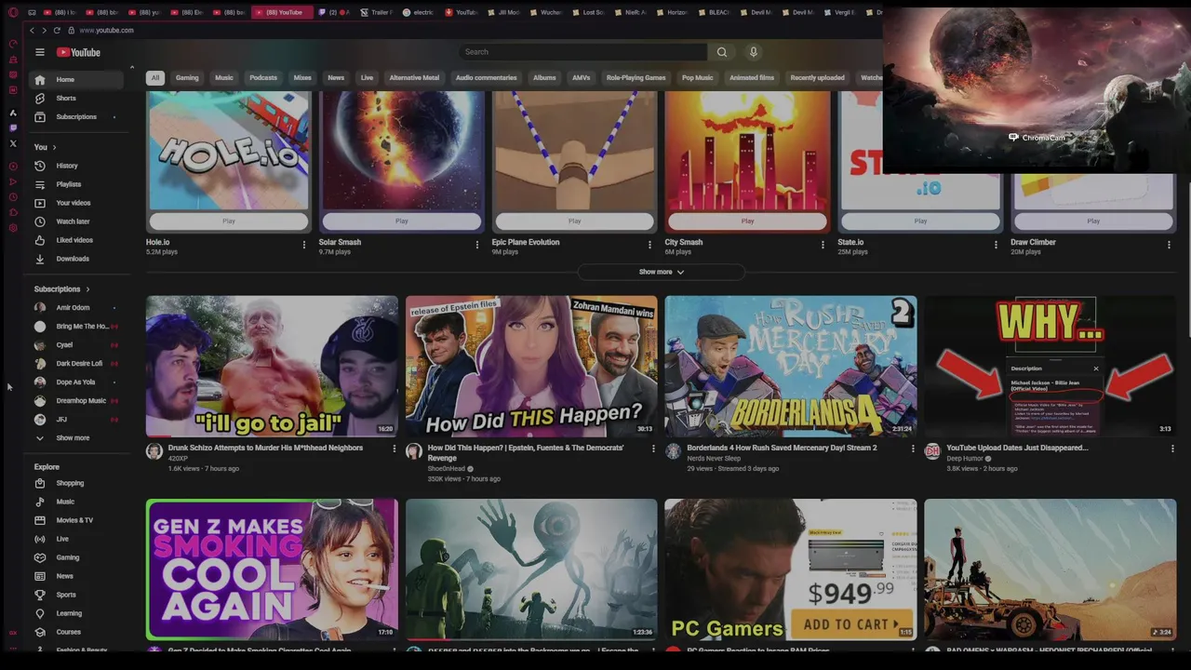Start voice search with microphone icon
Image resolution: width=1191 pixels, height=670 pixels.
[x=754, y=52]
